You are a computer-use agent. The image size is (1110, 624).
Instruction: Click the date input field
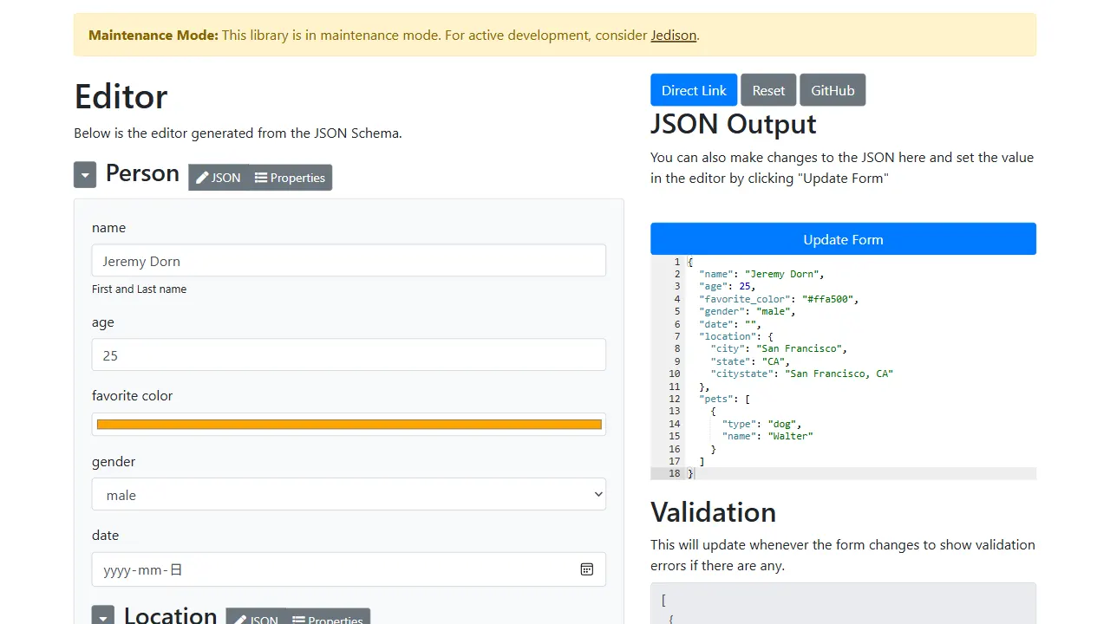(349, 569)
